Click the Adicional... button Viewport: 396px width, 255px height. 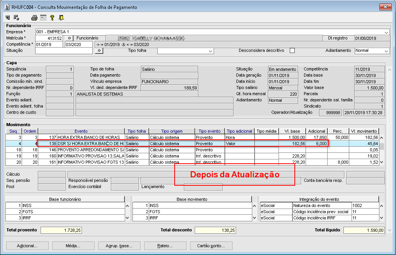27,246
